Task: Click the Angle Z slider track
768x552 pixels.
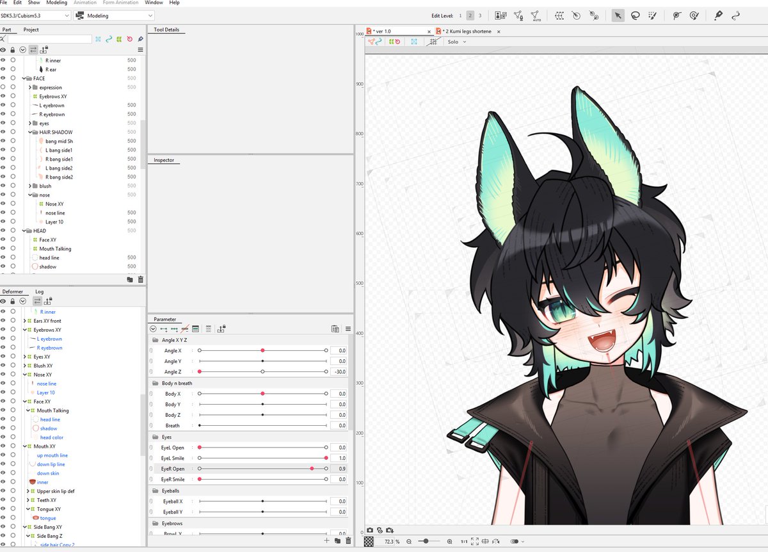Action: coord(263,371)
